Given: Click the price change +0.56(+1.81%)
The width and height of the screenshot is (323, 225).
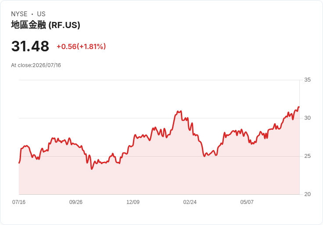Looking at the screenshot, I should tap(81, 46).
